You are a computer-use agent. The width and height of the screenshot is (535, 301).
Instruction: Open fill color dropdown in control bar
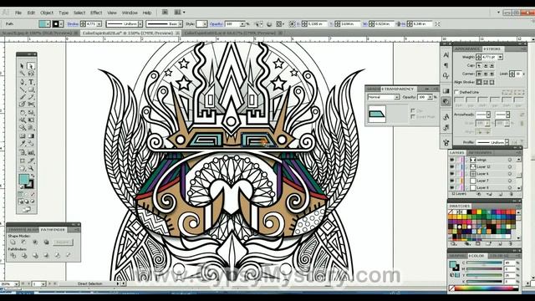click(x=48, y=24)
